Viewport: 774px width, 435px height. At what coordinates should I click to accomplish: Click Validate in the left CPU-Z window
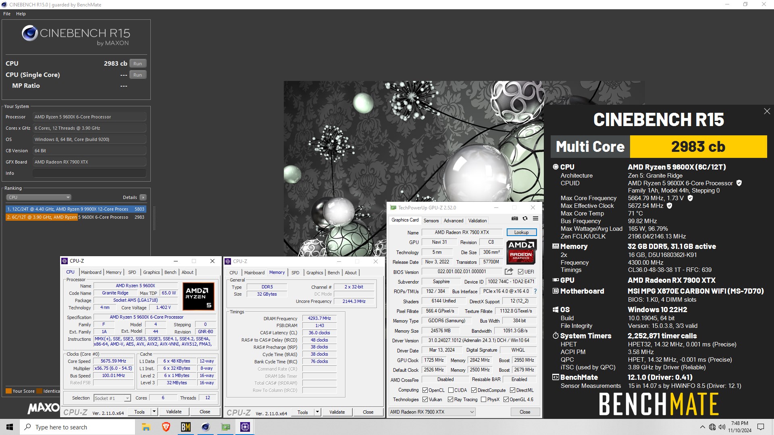(x=174, y=412)
